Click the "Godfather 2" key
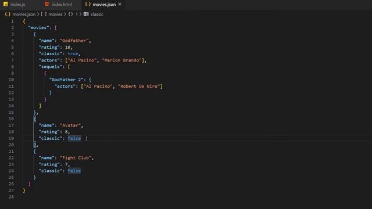 tap(66, 80)
